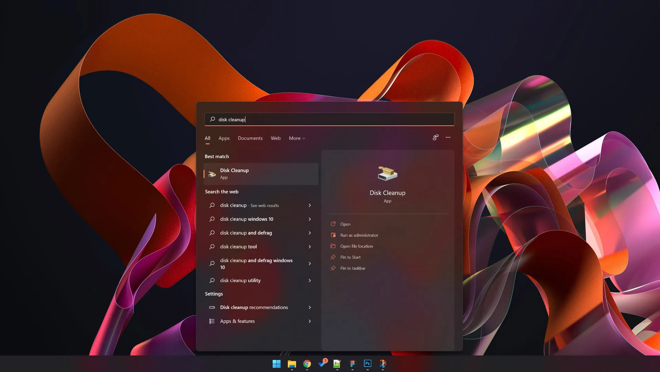Choose Open file location option

click(x=356, y=246)
